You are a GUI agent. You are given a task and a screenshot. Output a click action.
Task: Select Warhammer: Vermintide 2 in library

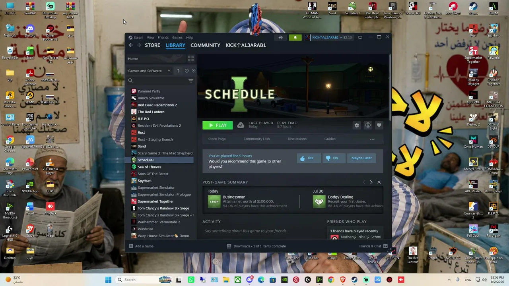159,222
